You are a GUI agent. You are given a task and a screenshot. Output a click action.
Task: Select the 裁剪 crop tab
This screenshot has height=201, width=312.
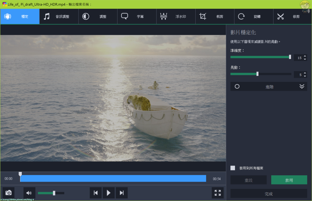215,16
